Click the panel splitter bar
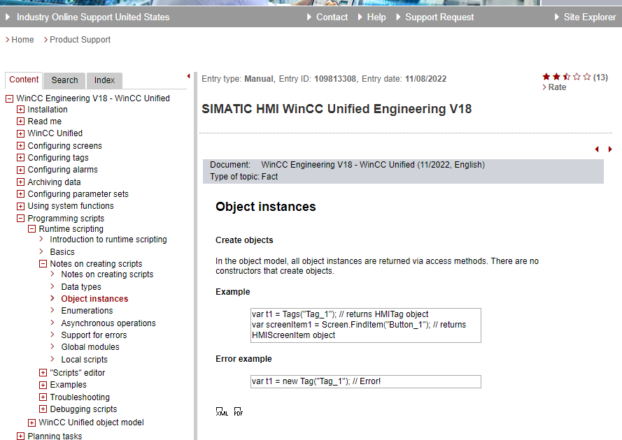Viewport: 622px width, 440px height. coord(196,256)
